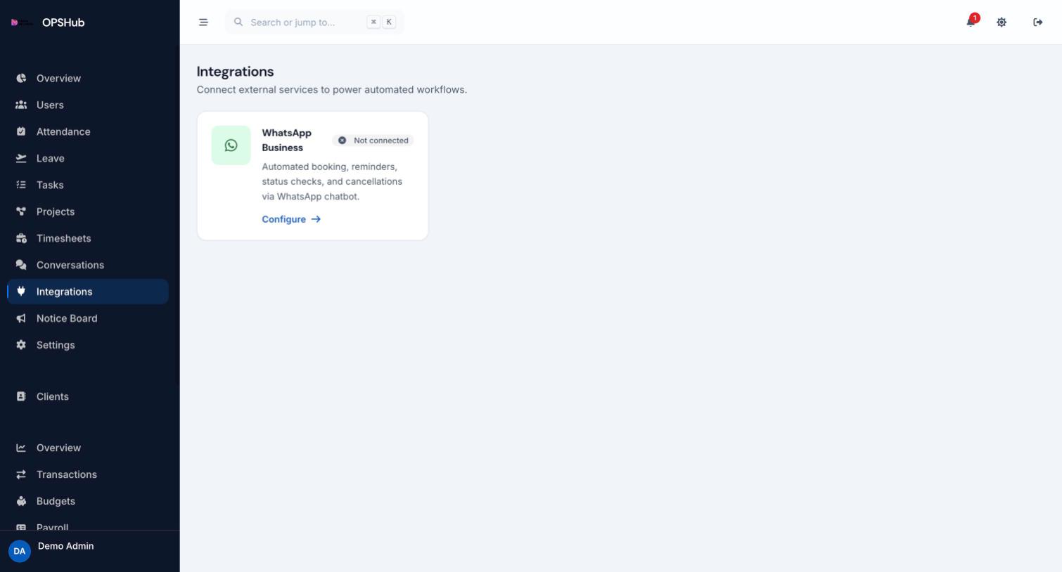Open notifications bell with red badge
Viewport: 1062px width, 572px height.
pyautogui.click(x=971, y=21)
